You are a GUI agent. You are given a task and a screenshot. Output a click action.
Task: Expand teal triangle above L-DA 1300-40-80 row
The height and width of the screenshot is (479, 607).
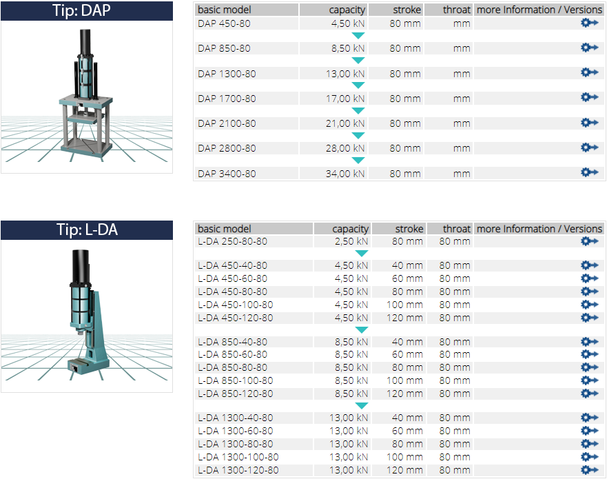(362, 406)
